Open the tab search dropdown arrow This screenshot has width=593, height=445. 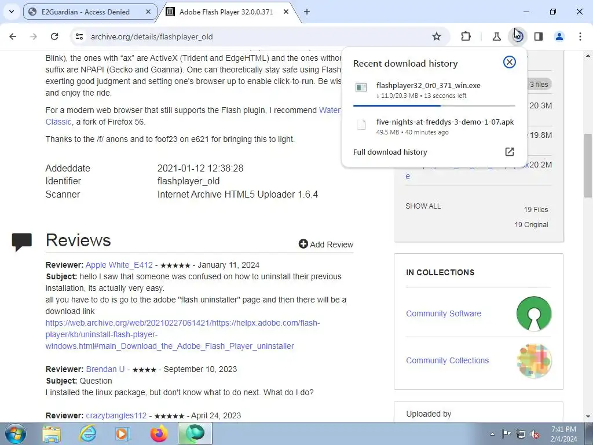(12, 12)
